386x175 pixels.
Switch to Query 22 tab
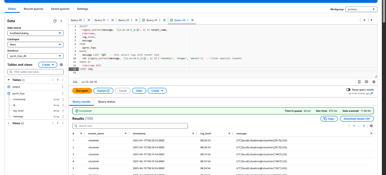pos(124,20)
